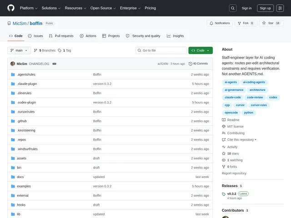291x218 pixels.
Task: Click the Sign up button
Action: (x=265, y=8)
